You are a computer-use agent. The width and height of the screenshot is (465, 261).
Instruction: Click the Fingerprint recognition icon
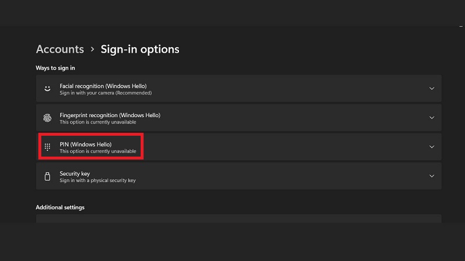click(48, 118)
